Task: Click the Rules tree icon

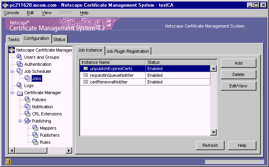Action: [x=35, y=142]
